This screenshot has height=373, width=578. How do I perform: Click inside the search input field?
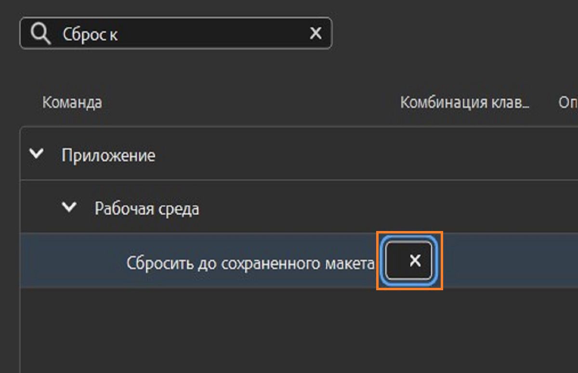point(169,33)
